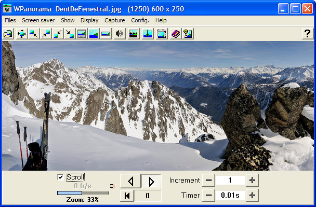Open the Screen saver menu

pos(38,20)
